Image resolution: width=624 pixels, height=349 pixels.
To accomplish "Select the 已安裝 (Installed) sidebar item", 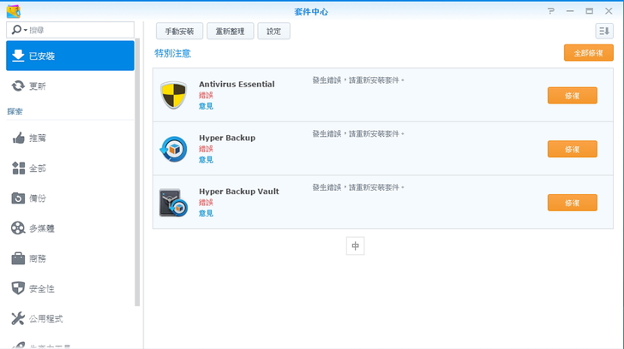I will [70, 56].
